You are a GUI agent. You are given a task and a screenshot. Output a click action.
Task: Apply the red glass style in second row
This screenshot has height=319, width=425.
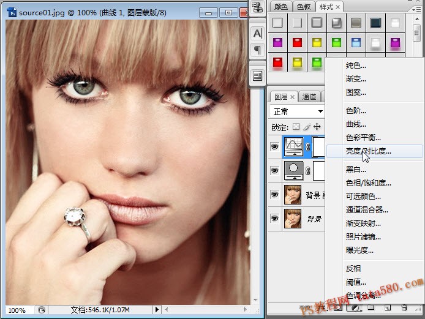tap(297, 42)
